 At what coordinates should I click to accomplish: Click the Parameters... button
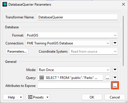point(17,51)
